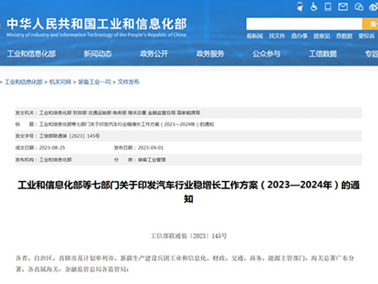The height and width of the screenshot is (284, 378).
Task: Click the 机关司局 breadcrumb link
Action: [x=60, y=82]
